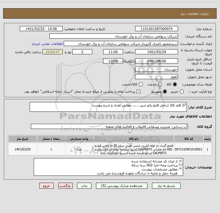Select the 'جزیی' purchase type radio

tap(182, 91)
